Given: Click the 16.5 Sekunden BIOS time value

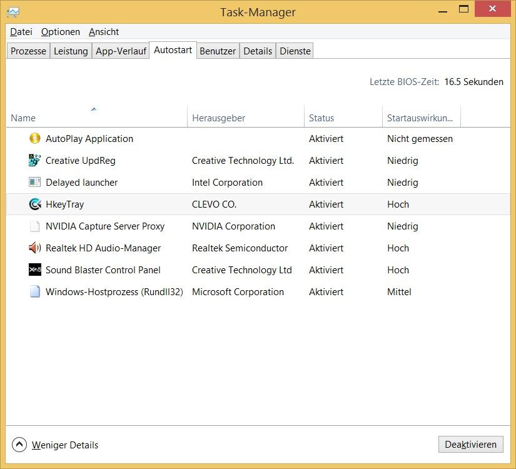Looking at the screenshot, I should [474, 82].
